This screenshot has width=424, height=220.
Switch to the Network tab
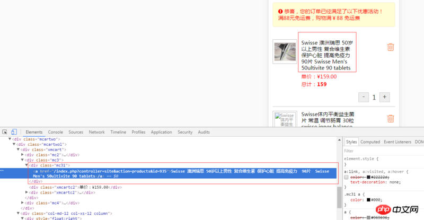96,132
